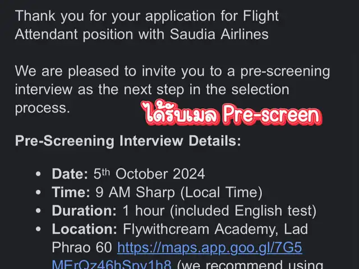Tap the second line of the maps link

111,265
